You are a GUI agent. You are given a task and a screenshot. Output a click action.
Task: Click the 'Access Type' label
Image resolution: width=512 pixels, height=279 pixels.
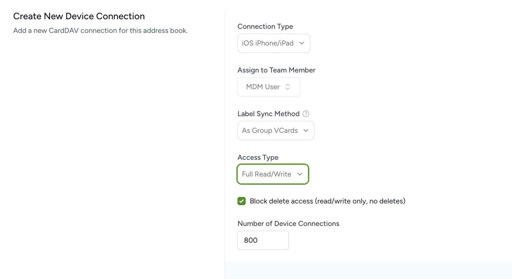click(258, 157)
